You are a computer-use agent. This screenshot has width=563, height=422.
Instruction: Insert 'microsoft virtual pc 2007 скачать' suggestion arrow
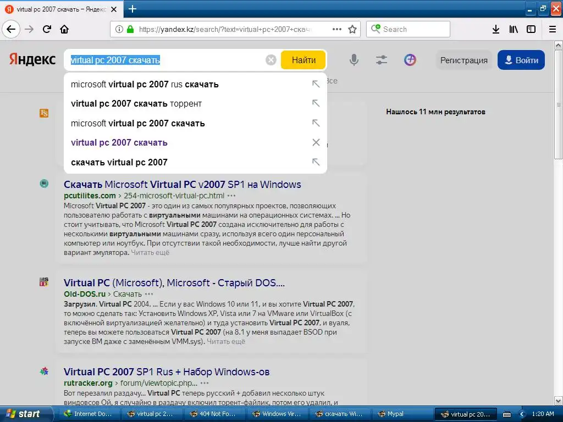coord(316,123)
